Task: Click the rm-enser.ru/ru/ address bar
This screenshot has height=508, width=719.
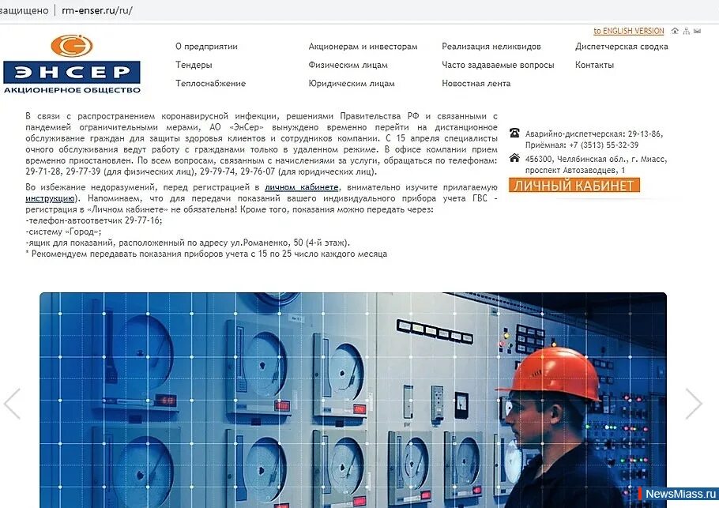Action: [97, 10]
